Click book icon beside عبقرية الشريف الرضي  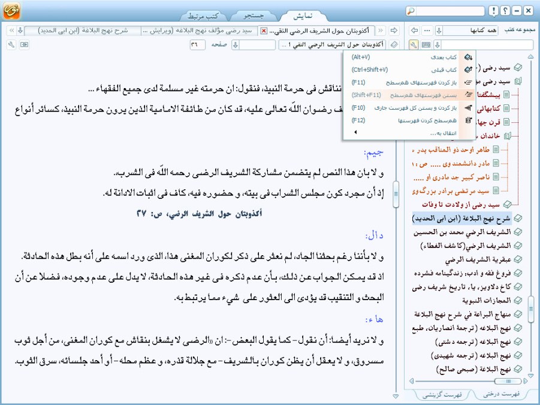[x=518, y=259]
